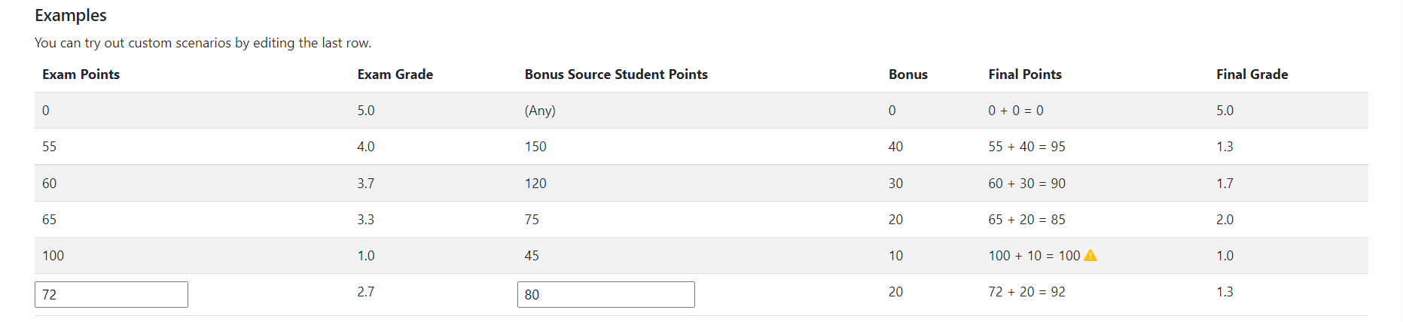Click the Final Grade column header
The height and width of the screenshot is (322, 1403).
click(x=1252, y=74)
